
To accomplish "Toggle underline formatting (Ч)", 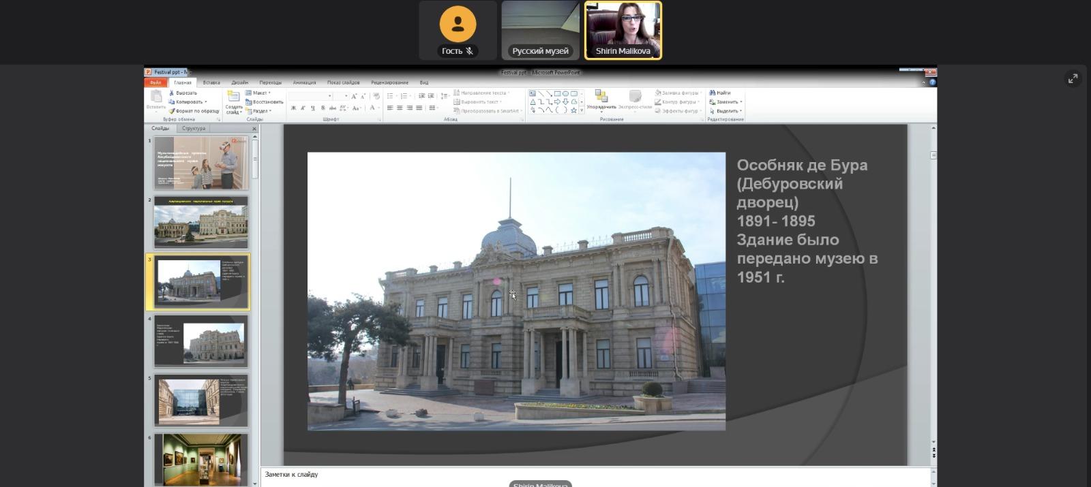I will 313,108.
